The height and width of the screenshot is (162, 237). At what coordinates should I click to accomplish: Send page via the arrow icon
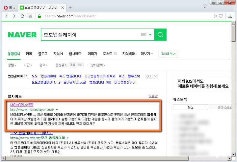pos(216,16)
